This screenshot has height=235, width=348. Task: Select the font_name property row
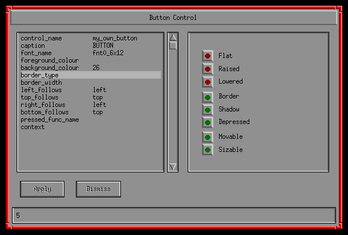pos(91,53)
